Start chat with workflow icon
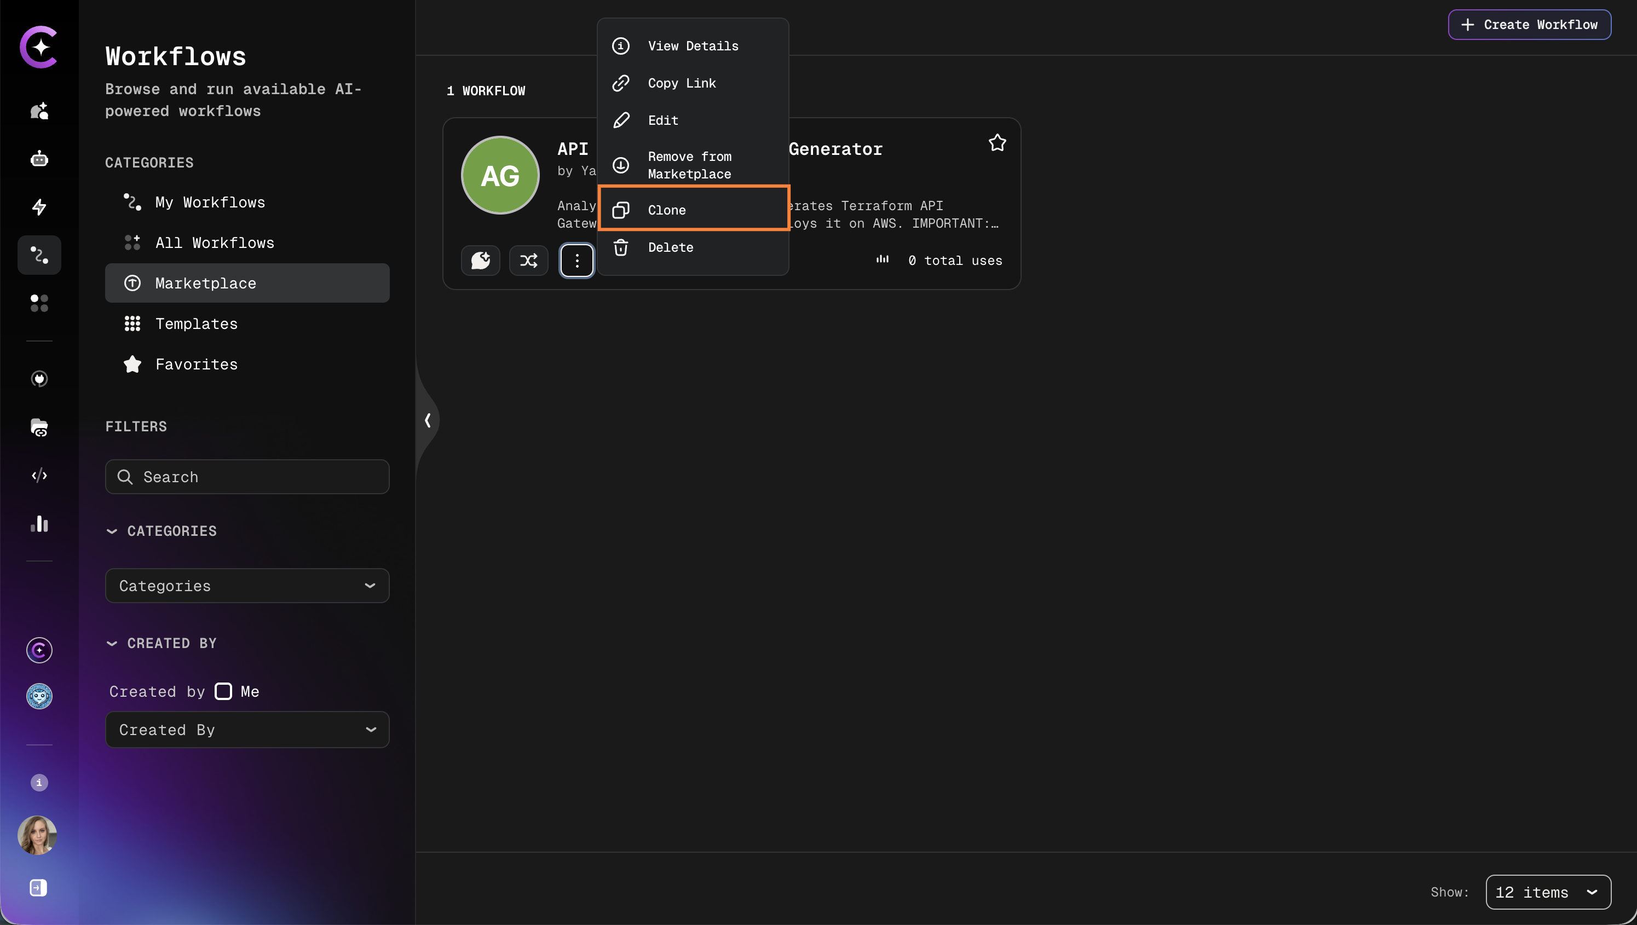The image size is (1637, 925). (481, 261)
